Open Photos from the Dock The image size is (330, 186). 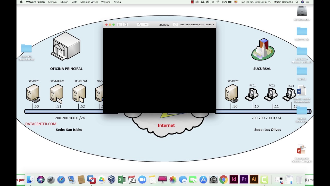(x=173, y=179)
